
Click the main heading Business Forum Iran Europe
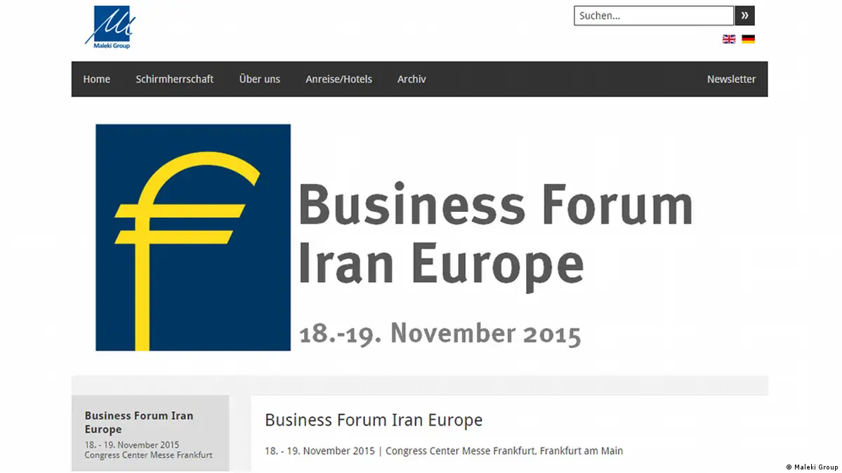374,420
